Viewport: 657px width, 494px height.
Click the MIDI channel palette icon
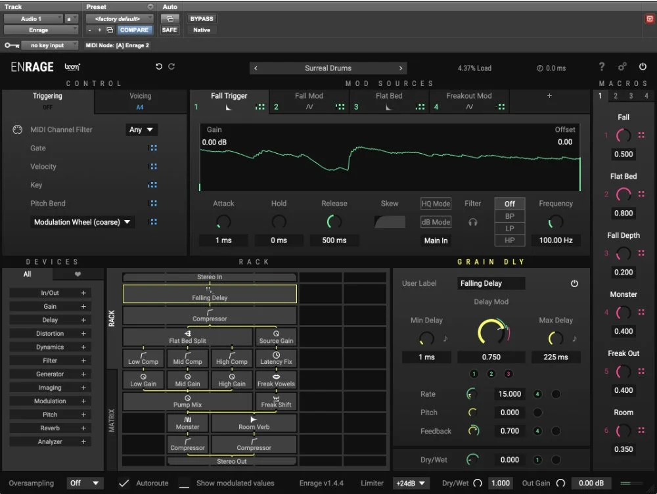17,130
